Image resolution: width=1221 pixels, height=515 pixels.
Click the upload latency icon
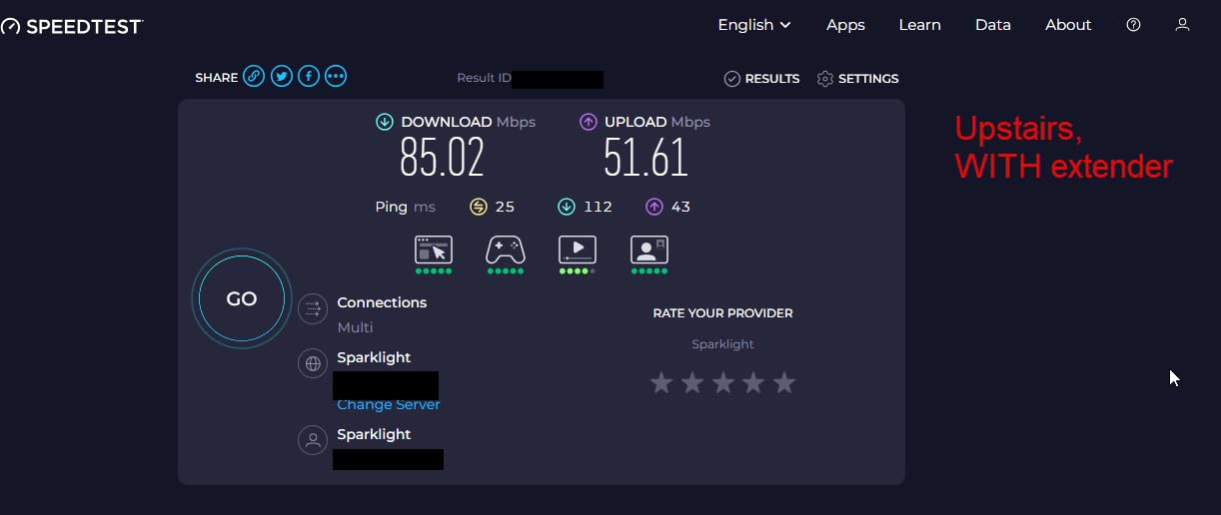coord(654,207)
